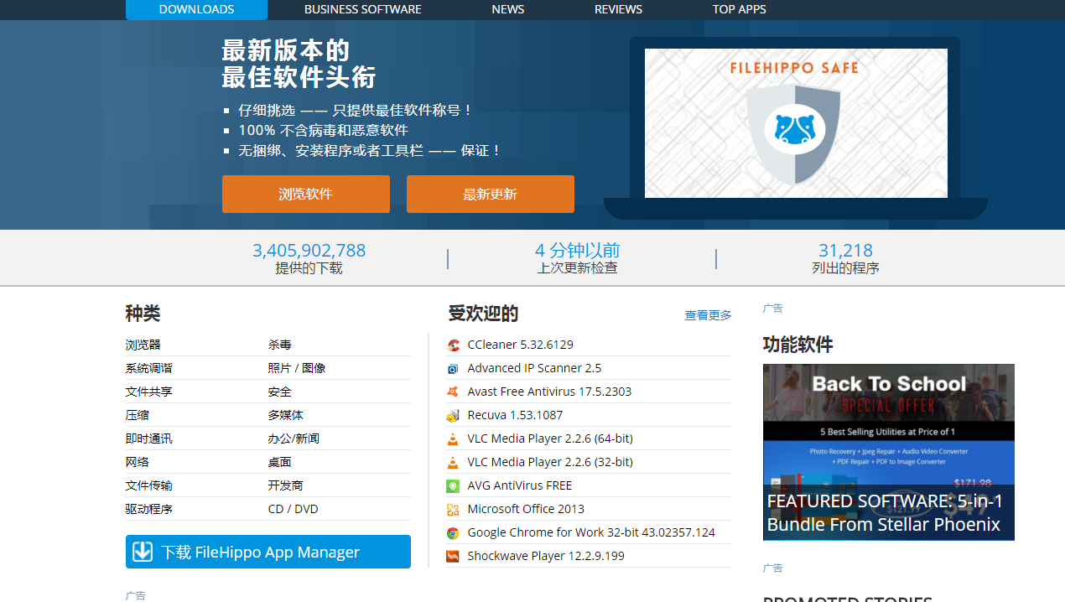This screenshot has width=1065, height=602.
Task: Click the 最新更新 orange button
Action: 491,194
